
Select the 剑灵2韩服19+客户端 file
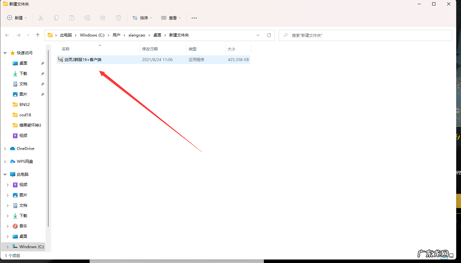[82, 59]
